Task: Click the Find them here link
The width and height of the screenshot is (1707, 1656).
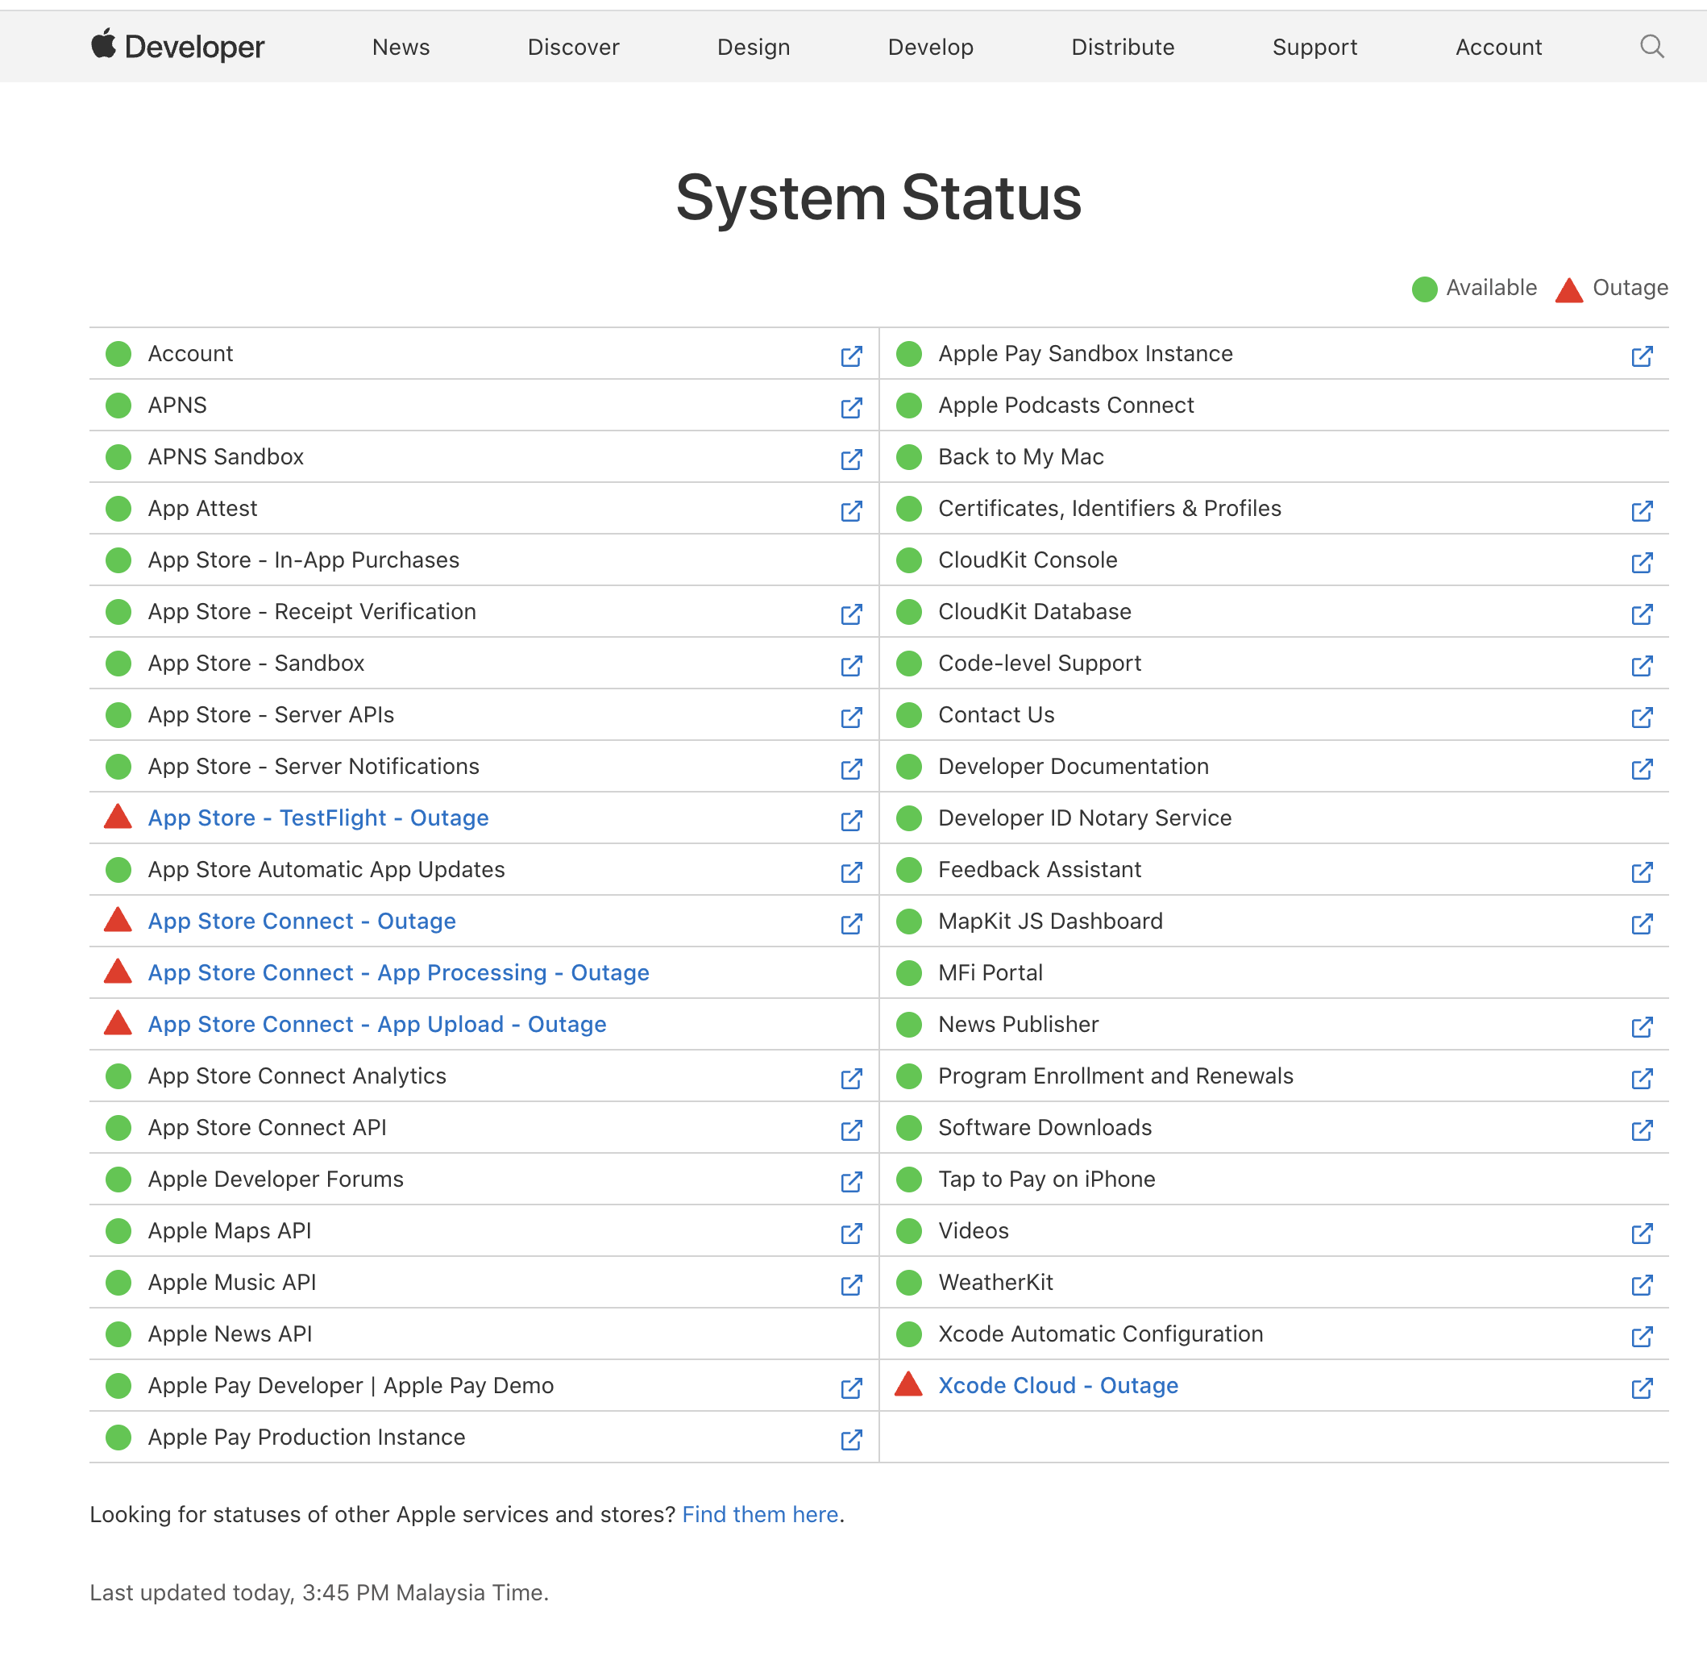Action: (x=759, y=1514)
